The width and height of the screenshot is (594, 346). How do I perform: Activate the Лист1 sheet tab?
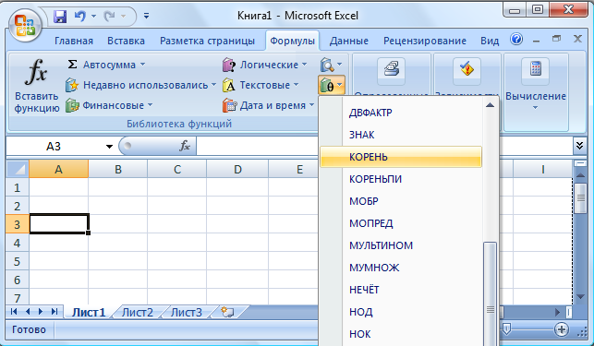(x=89, y=312)
